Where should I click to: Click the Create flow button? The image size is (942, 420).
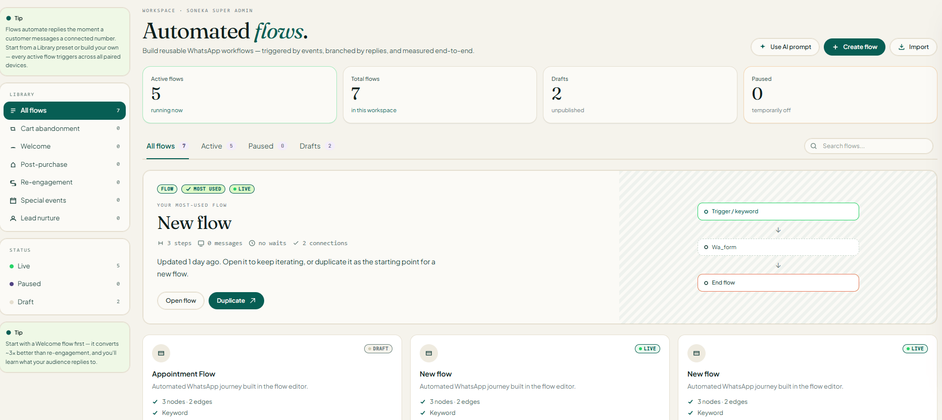pos(854,47)
